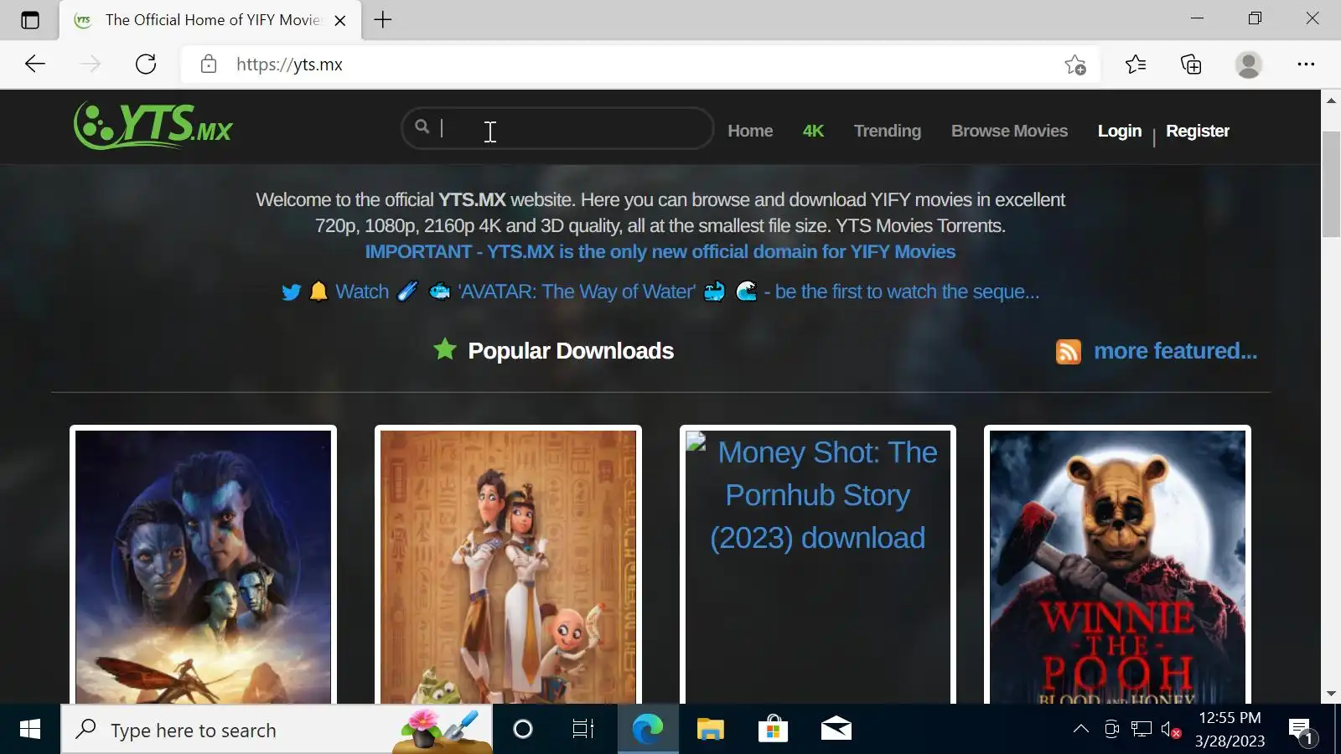Open the Trending page

(888, 132)
